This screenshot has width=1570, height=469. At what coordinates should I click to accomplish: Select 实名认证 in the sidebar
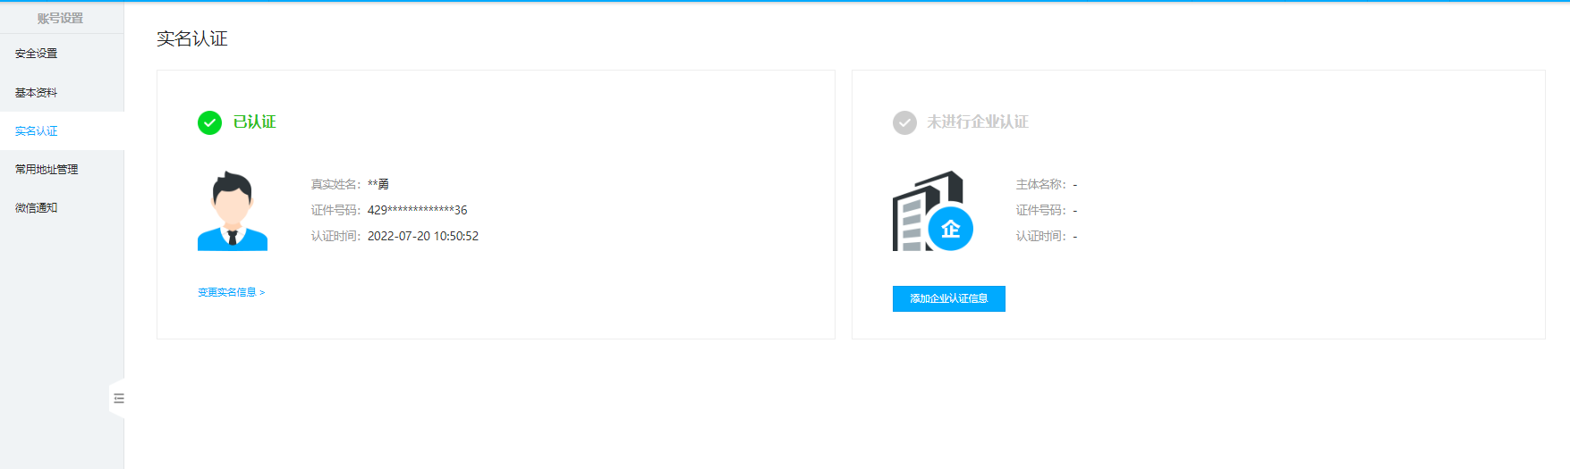pos(62,130)
